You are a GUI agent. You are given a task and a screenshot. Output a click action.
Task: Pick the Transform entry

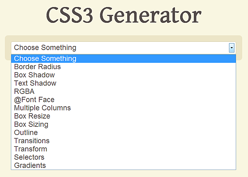(31, 149)
